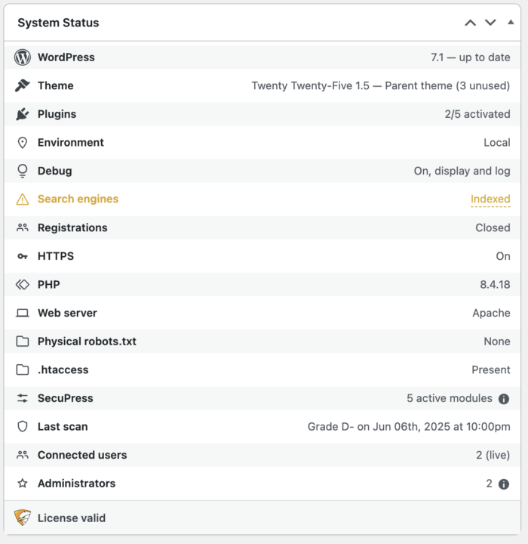The height and width of the screenshot is (544, 528).
Task: Click the Grade D- last scan value
Action: (x=409, y=427)
